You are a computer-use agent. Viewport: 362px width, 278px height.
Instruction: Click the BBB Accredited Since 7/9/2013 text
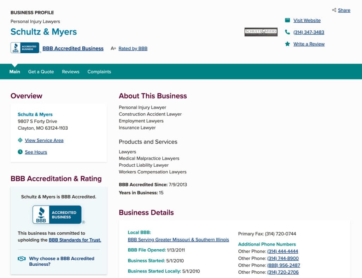[x=153, y=184]
